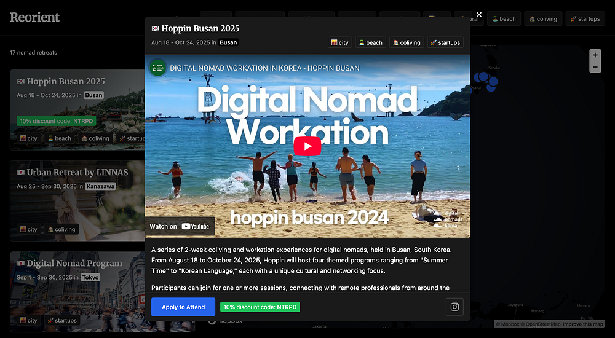Image resolution: width=615 pixels, height=338 pixels.
Task: Click the video channel avatar icon
Action: pos(157,68)
